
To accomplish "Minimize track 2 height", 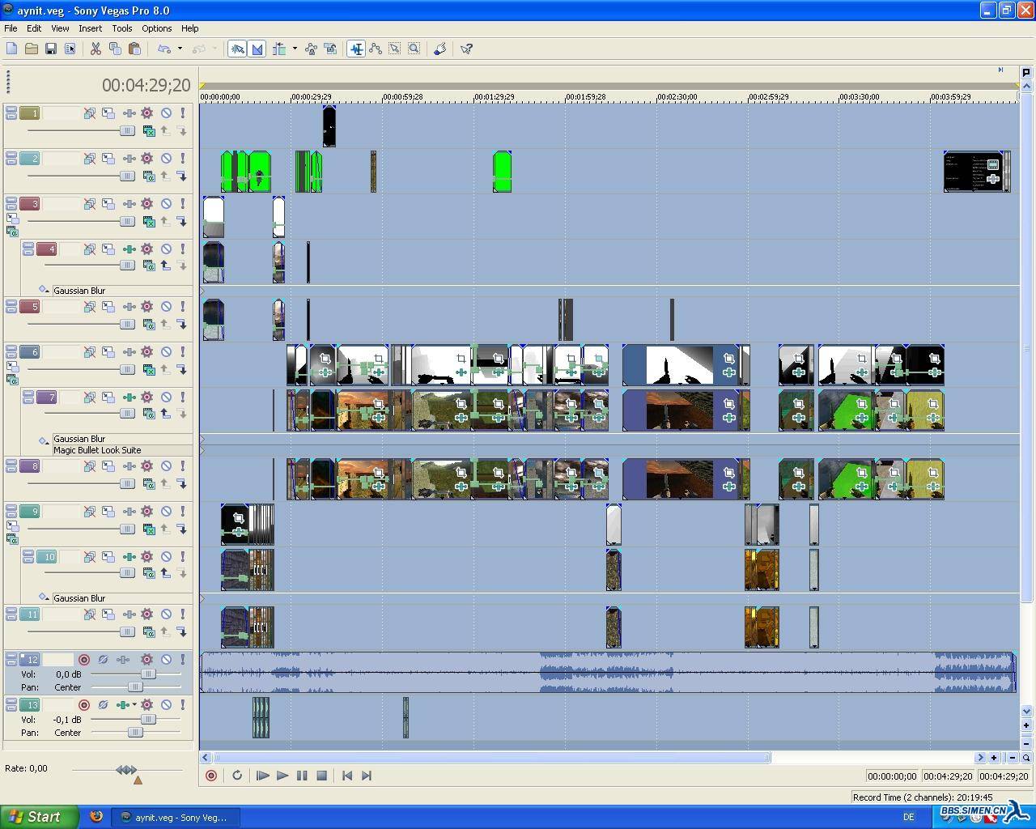I will tap(11, 155).
